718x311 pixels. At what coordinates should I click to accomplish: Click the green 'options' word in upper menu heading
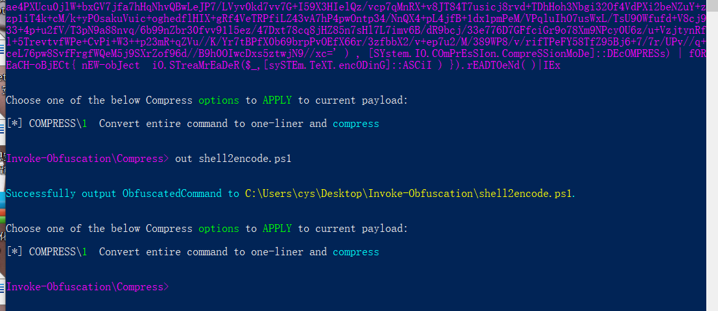[219, 100]
